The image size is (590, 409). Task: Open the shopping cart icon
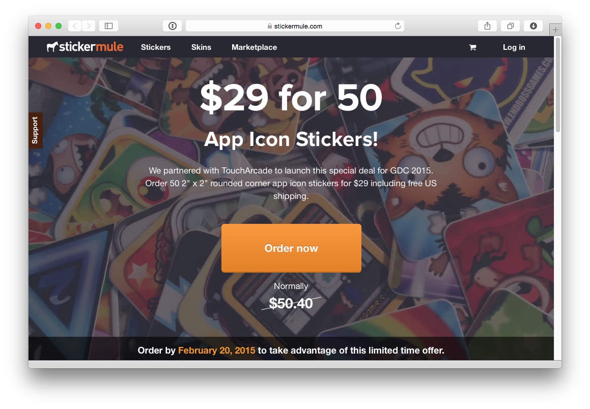(472, 47)
